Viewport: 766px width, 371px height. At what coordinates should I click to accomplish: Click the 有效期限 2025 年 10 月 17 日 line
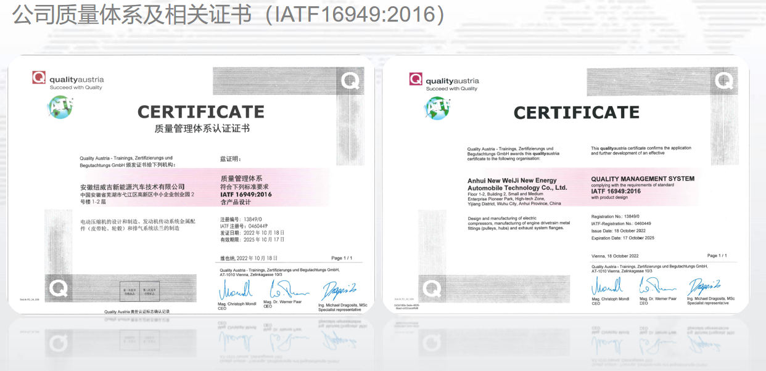pyautogui.click(x=252, y=239)
